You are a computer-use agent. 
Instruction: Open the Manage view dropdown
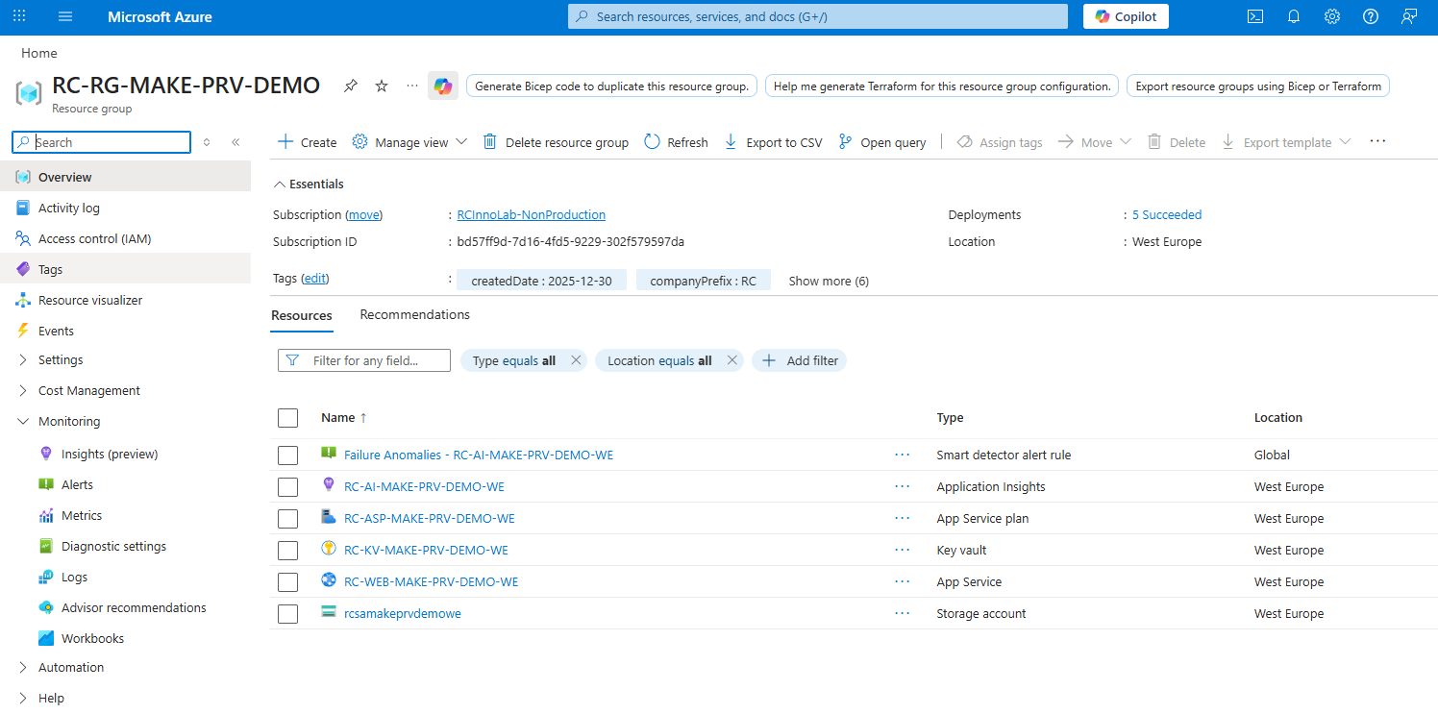410,142
